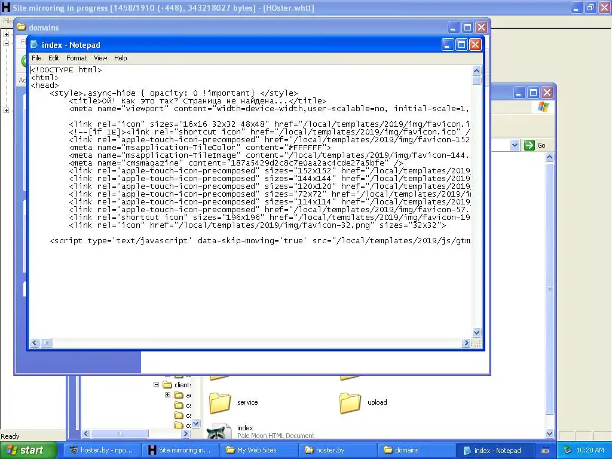Collapse the clients folder in Explorer tree

(156, 384)
